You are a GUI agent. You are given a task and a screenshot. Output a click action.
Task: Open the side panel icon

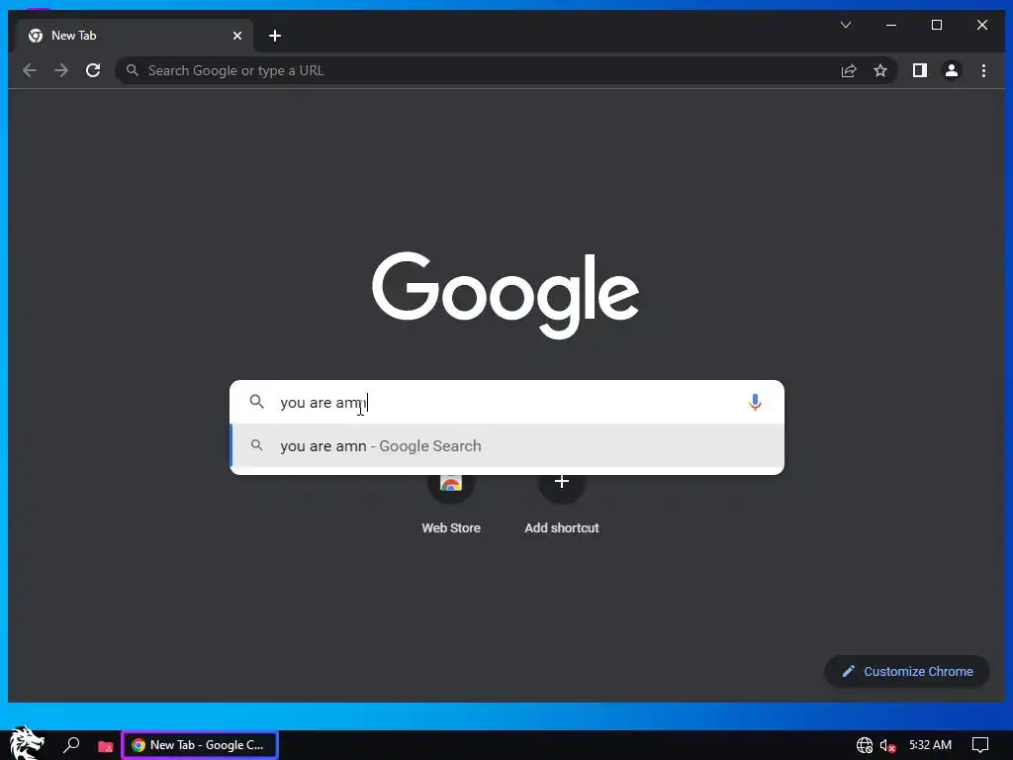tap(919, 70)
